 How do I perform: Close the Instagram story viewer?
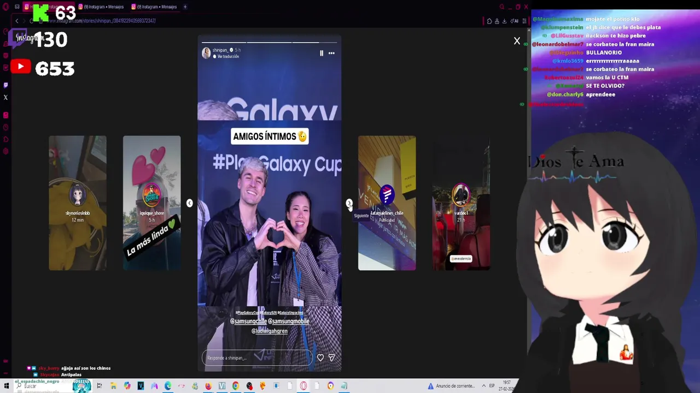coord(517,41)
